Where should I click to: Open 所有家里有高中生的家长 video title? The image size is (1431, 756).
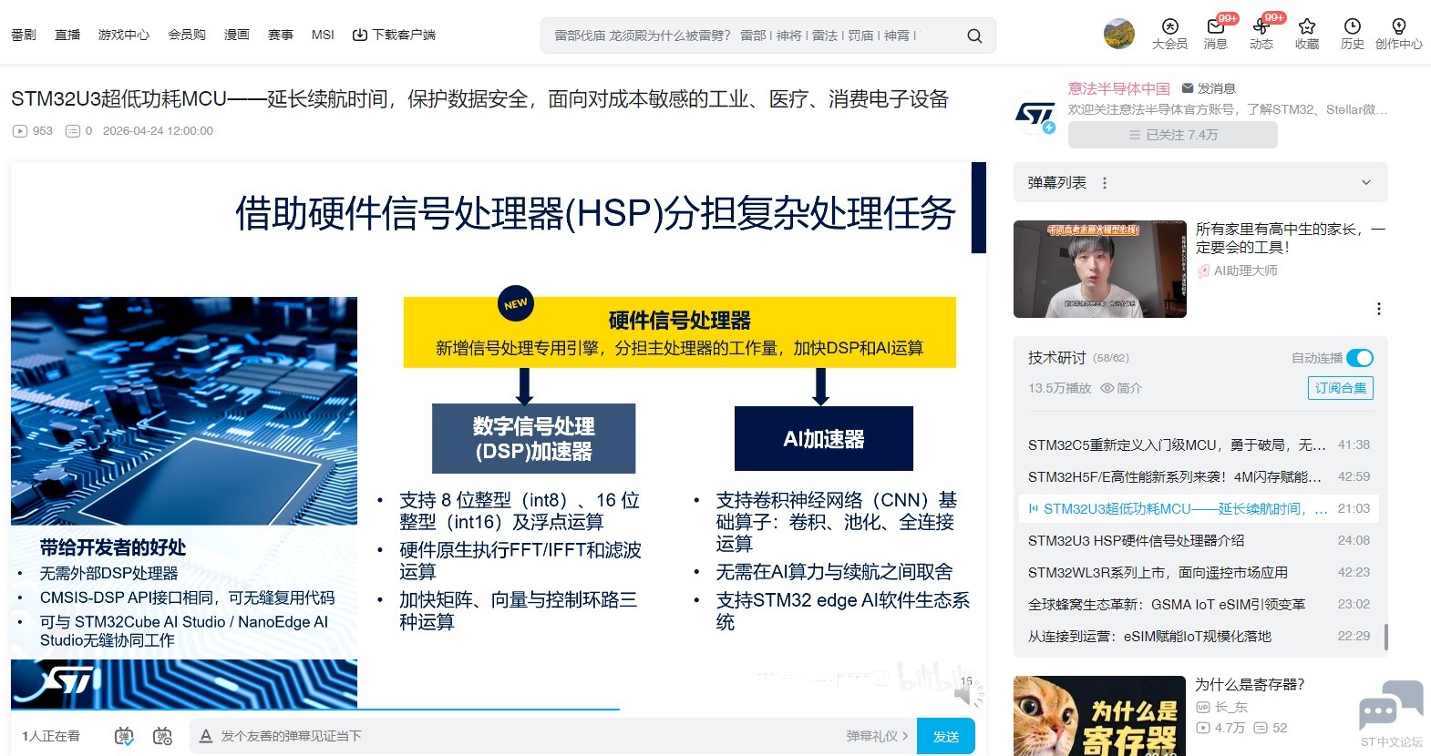click(1290, 238)
